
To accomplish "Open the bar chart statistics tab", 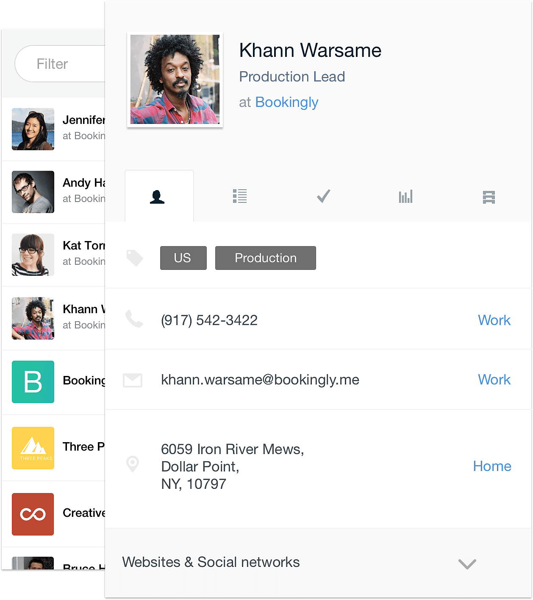I will (x=405, y=196).
